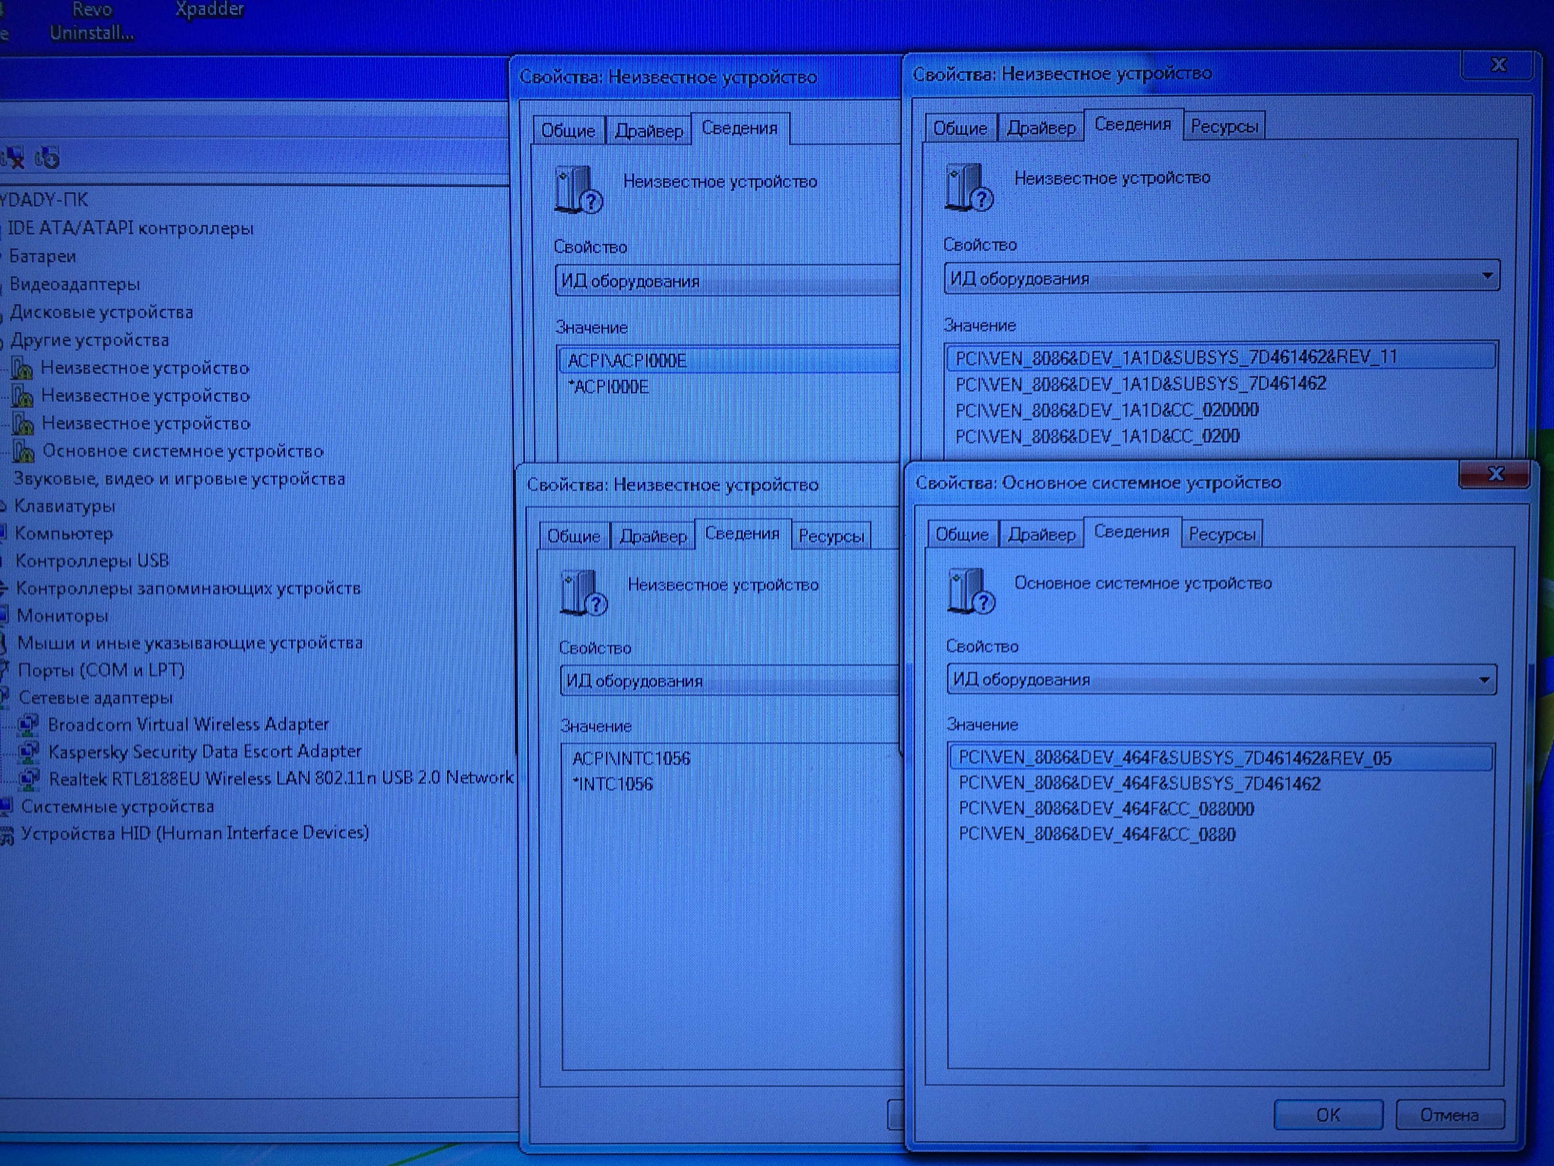
Task: Click the Отмена button
Action: pyautogui.click(x=1449, y=1115)
